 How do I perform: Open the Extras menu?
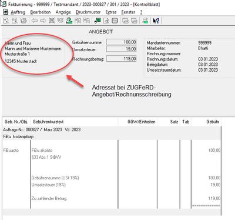point(111,12)
